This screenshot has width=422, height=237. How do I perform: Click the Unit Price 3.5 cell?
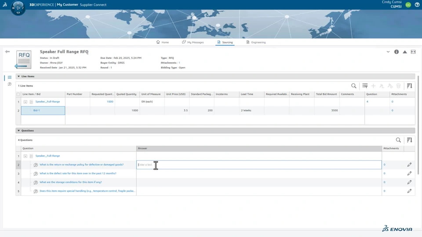click(x=177, y=111)
